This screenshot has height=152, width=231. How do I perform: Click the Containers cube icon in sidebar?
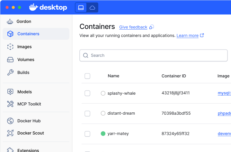tap(10, 34)
